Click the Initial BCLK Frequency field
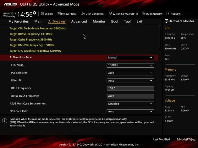Screen dimensions: 198x148 130,96
